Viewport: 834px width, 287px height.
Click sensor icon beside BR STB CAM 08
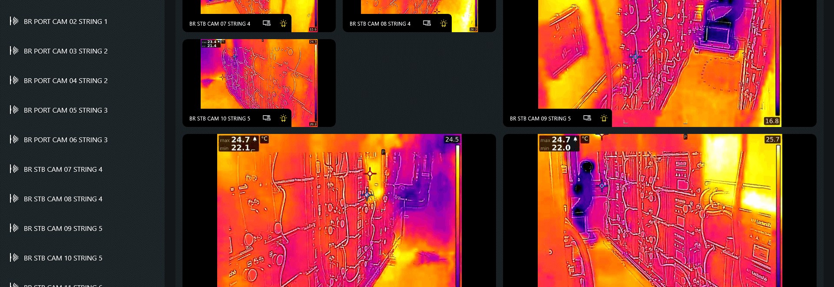click(14, 199)
